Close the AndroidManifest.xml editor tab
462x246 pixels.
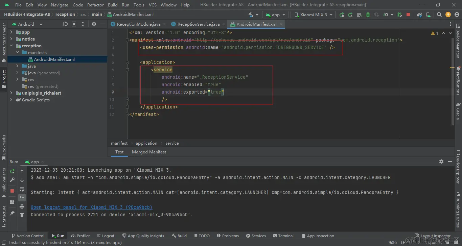point(281,24)
